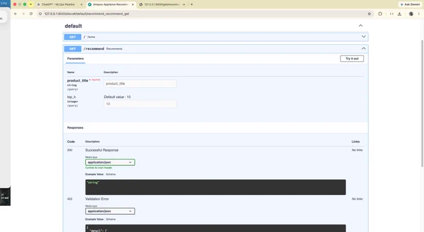The height and width of the screenshot is (232, 424).
Task: Close the 127.0.0.1:8000/get/recomm tab
Action: [x=184, y=4]
